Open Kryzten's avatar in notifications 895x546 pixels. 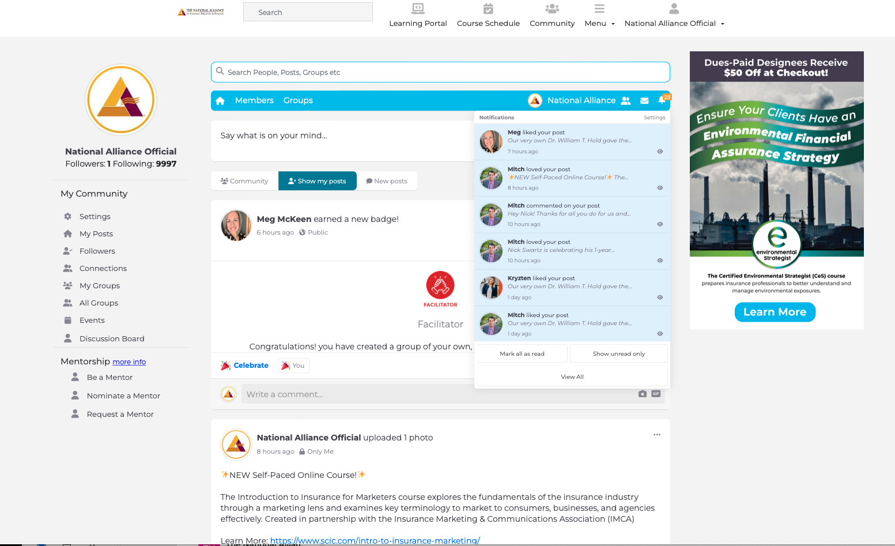pos(491,287)
